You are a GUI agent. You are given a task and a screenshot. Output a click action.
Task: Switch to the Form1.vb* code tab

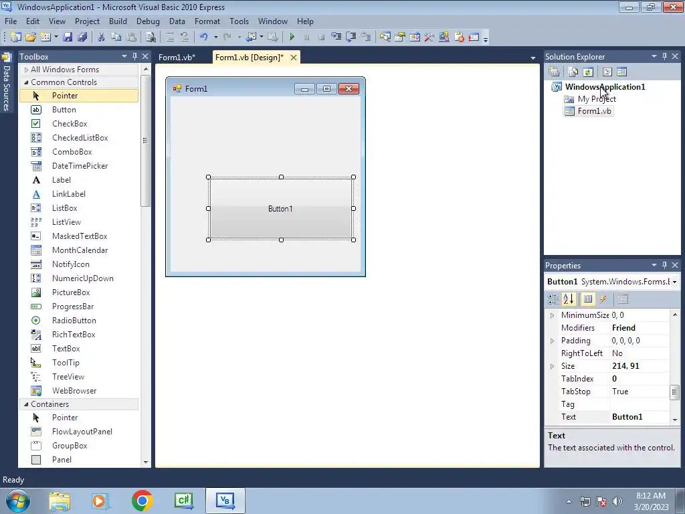(x=177, y=58)
